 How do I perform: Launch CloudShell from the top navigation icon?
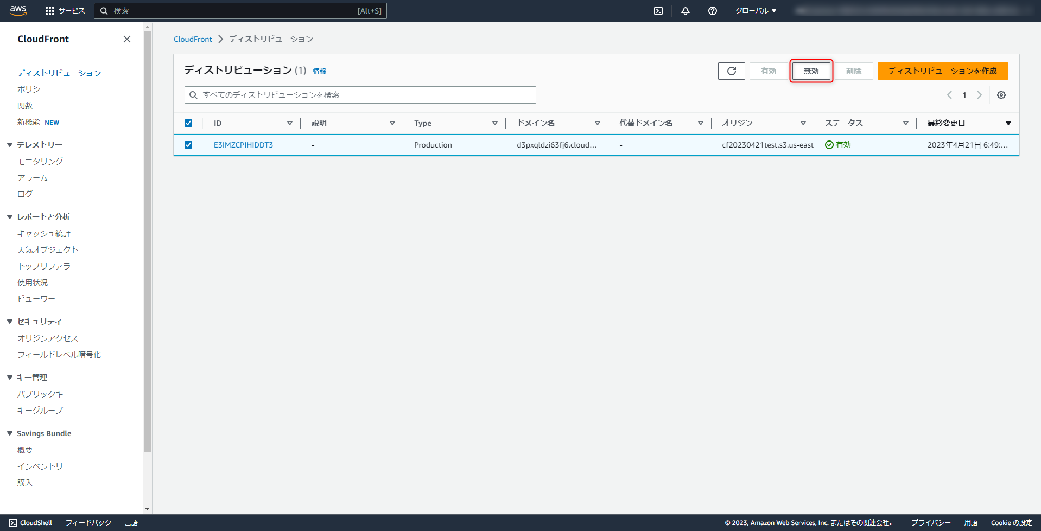(658, 11)
